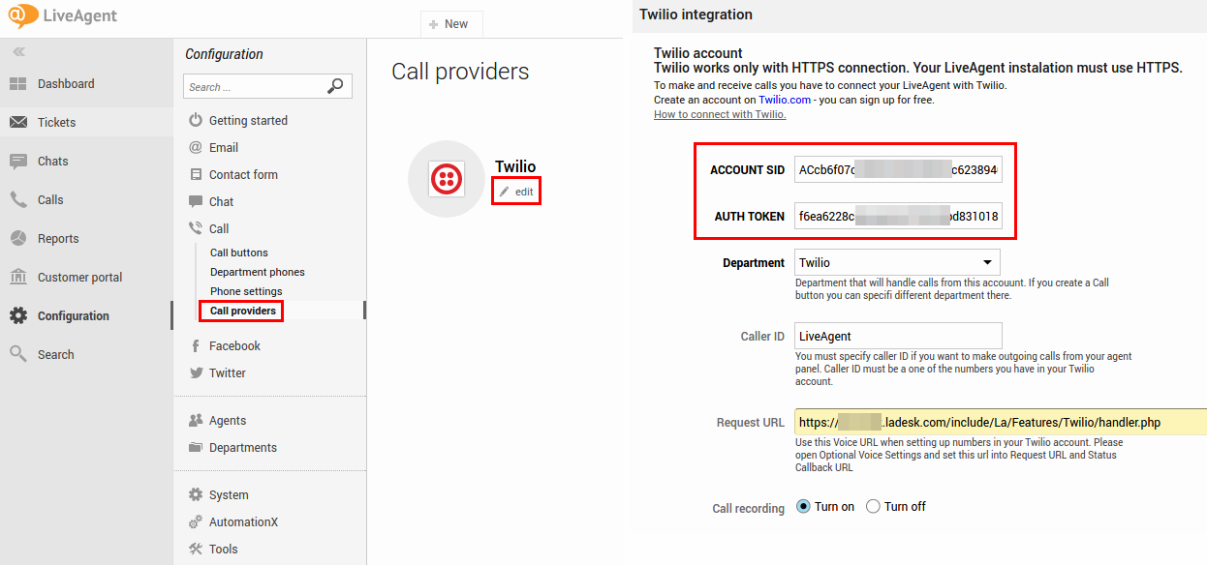Click the Configuration label in main sidebar
This screenshot has height=565, width=1207.
[x=74, y=316]
